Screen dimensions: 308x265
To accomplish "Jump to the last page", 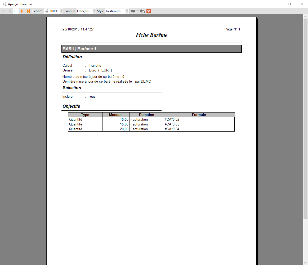I will (28, 11).
